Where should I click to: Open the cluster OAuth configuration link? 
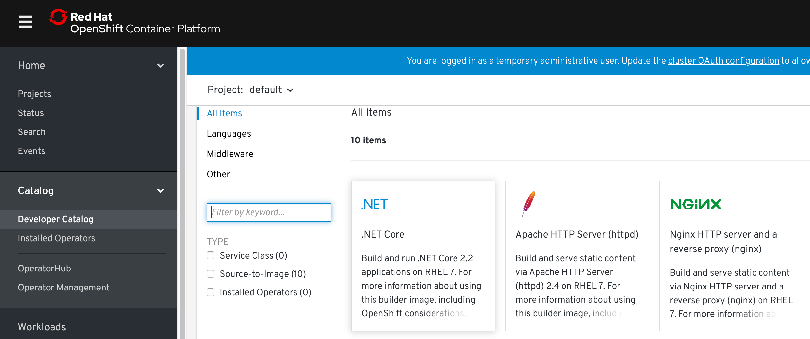pos(723,61)
